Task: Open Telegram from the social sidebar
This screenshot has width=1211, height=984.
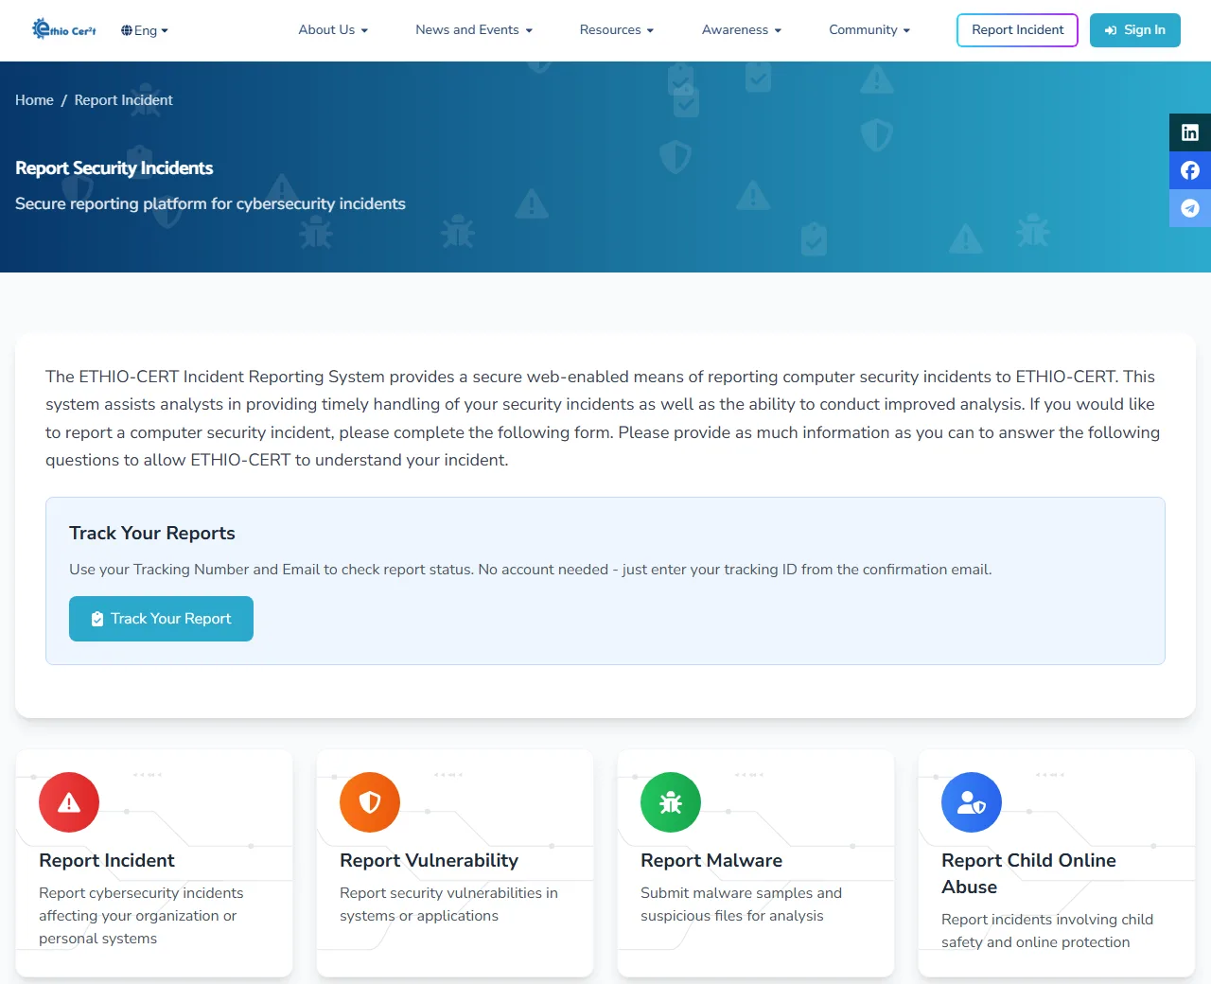Action: pos(1190,208)
